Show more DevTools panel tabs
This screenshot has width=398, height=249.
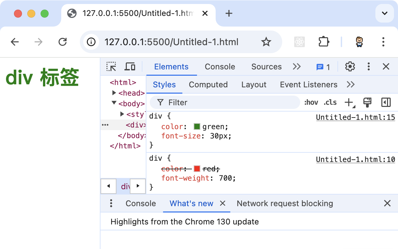pos(297,67)
